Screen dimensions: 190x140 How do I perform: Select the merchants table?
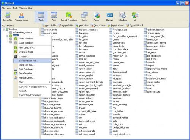tap(116, 98)
